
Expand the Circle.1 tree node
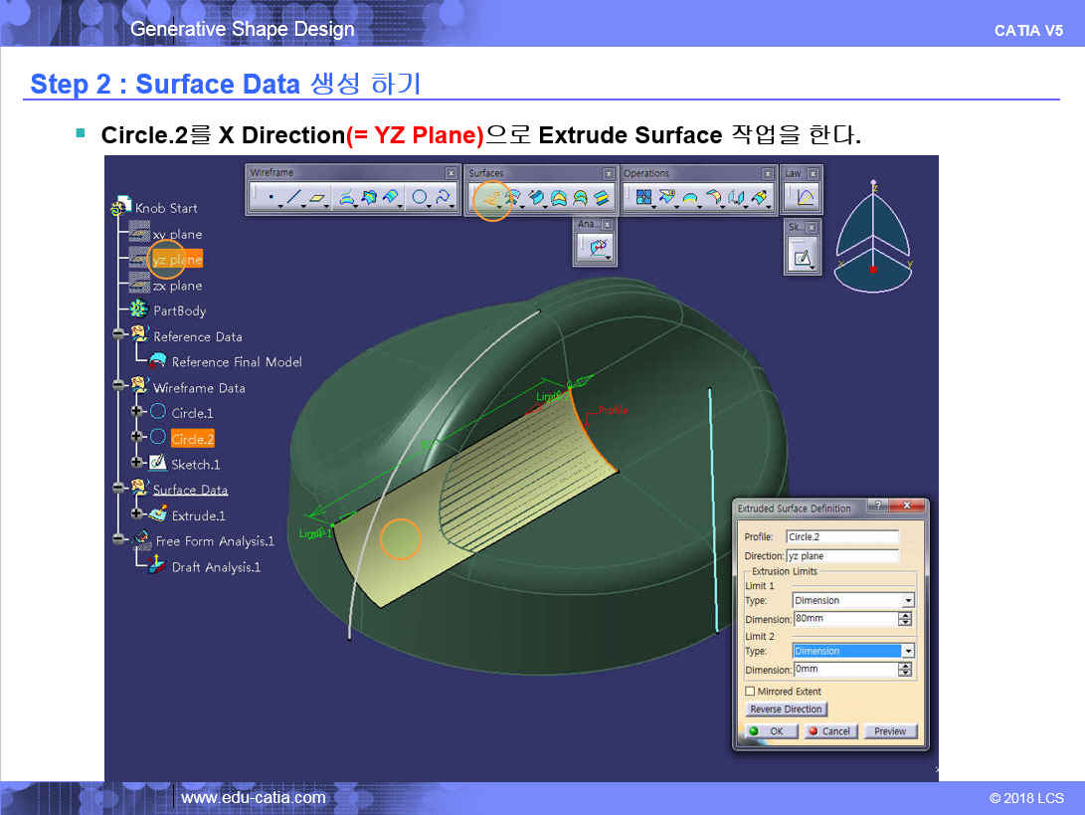click(136, 412)
